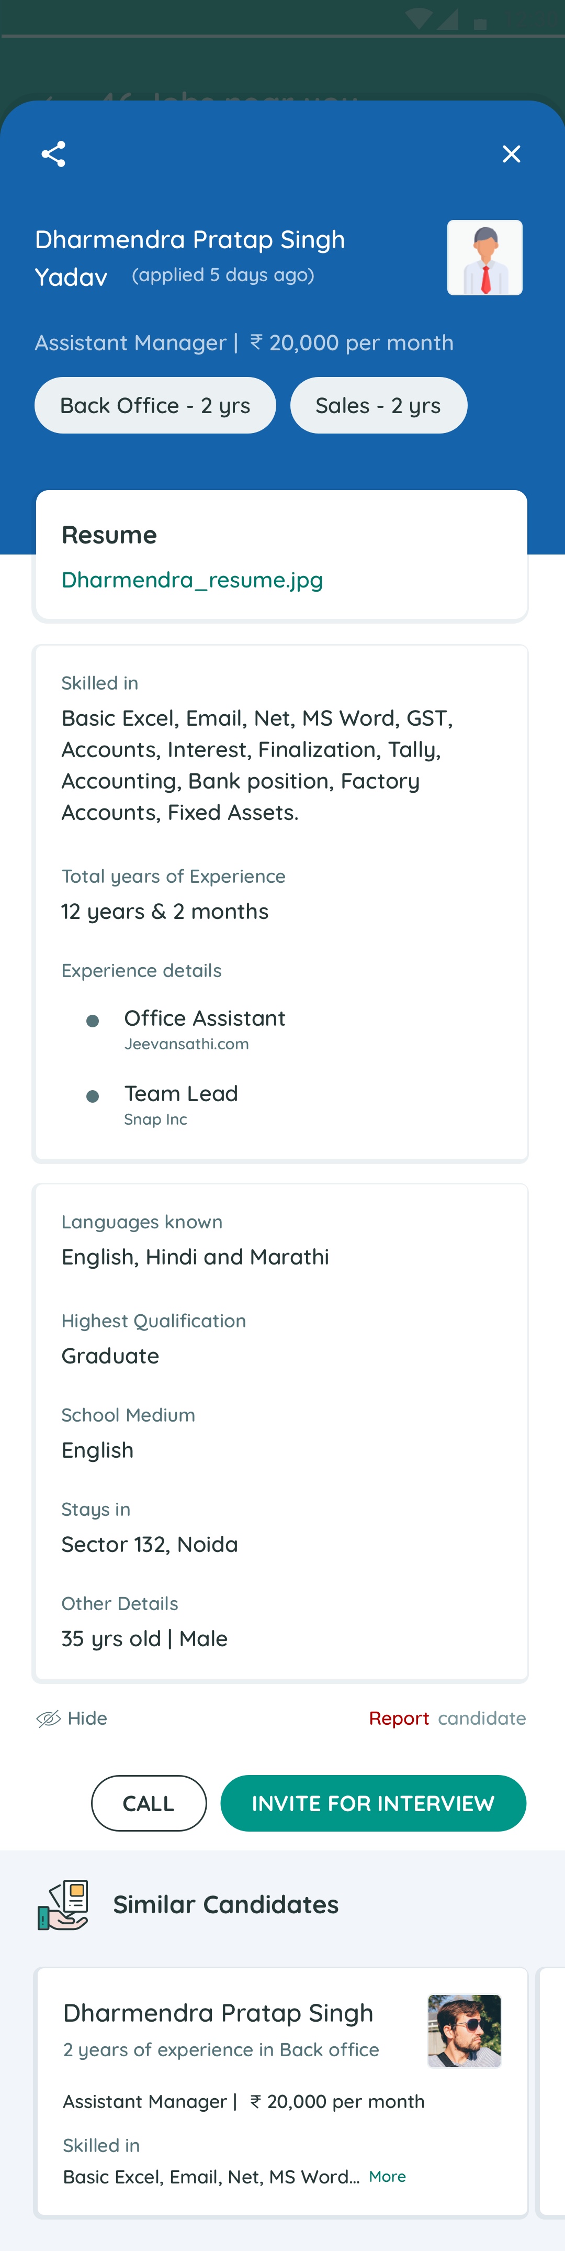The image size is (565, 2251).
Task: Expand skills with More link
Action: click(387, 2176)
